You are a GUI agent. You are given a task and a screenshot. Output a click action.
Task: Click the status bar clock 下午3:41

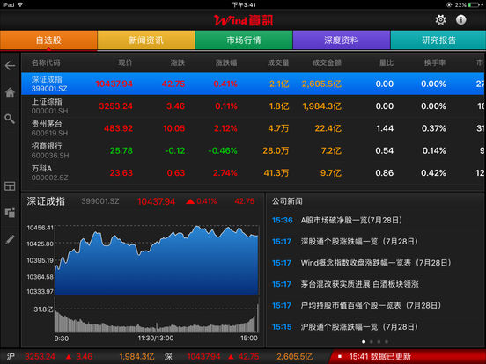point(244,4)
